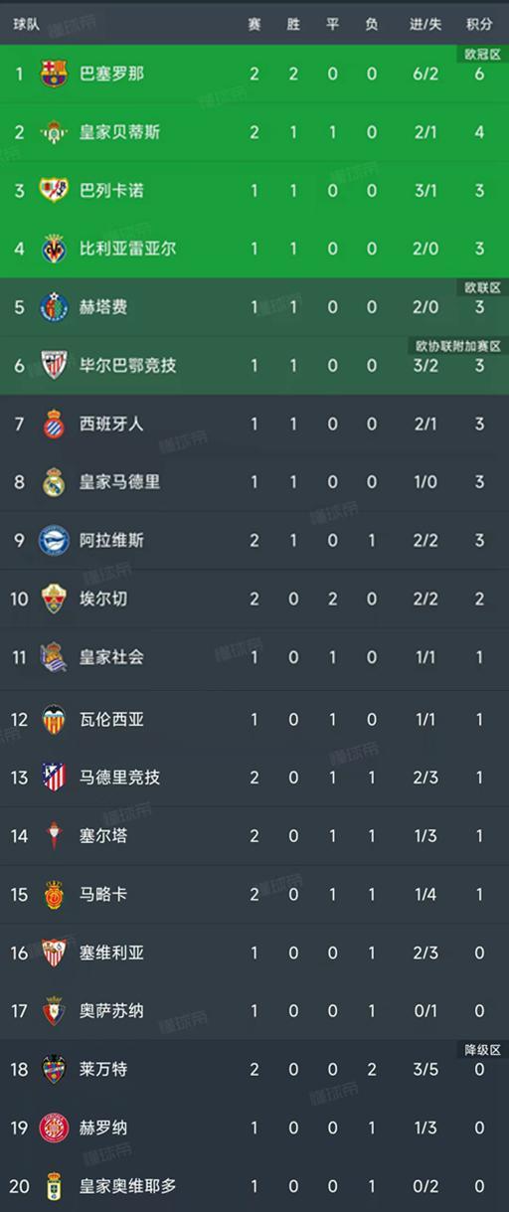Click the Getafe club badge
The width and height of the screenshot is (509, 1212).
(54, 307)
